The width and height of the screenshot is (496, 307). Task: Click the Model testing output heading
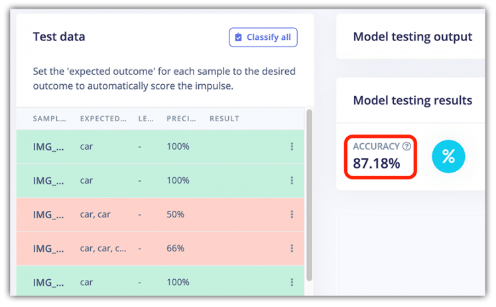click(x=412, y=36)
